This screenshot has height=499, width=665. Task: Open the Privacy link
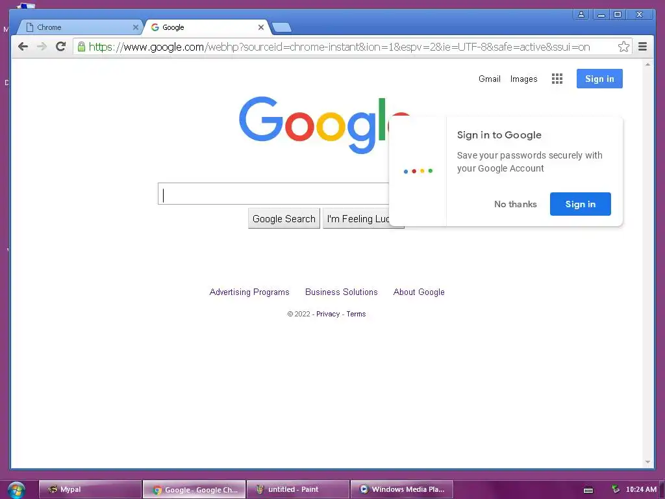[328, 314]
